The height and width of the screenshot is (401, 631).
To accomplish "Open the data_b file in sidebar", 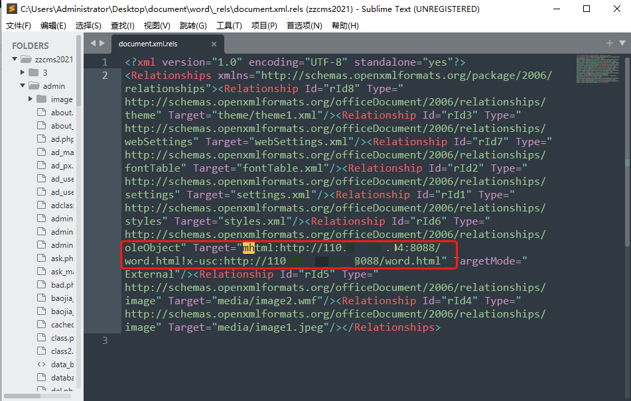I will click(x=62, y=365).
